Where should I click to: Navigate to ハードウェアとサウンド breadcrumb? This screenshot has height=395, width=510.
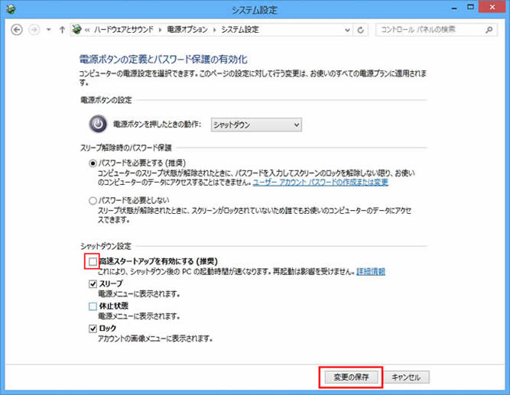[124, 30]
